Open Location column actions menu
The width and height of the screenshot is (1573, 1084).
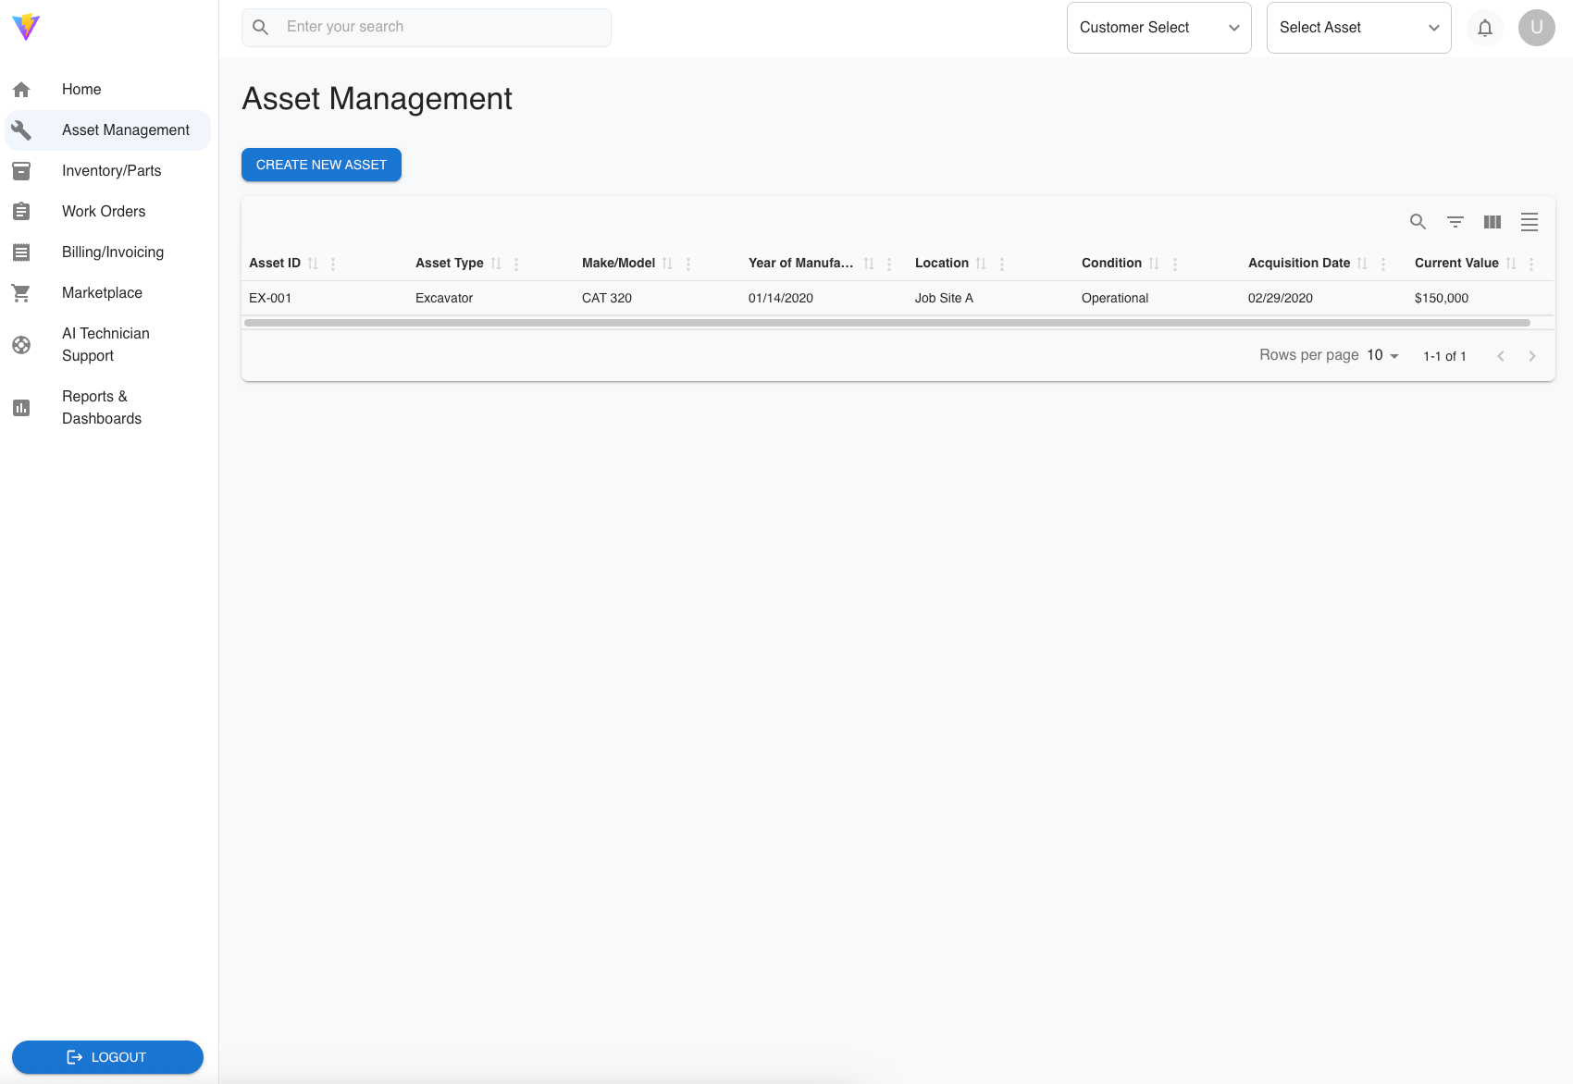pyautogui.click(x=1002, y=264)
